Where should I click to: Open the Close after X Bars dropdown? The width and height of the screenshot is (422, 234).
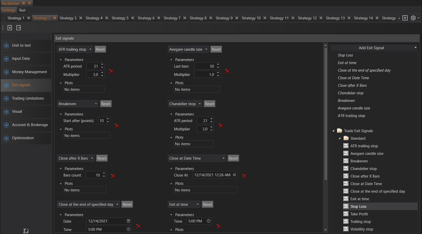[92, 158]
